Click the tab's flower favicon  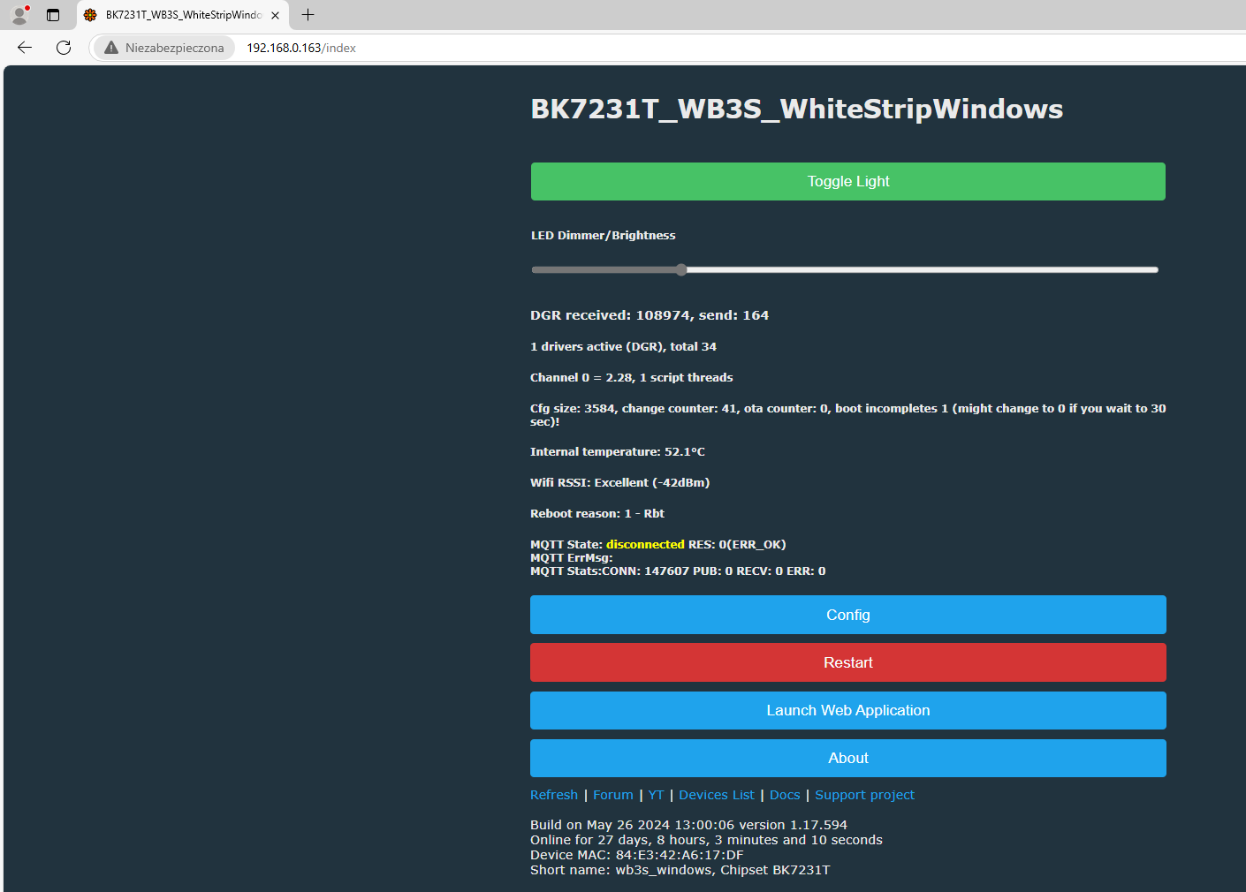90,15
